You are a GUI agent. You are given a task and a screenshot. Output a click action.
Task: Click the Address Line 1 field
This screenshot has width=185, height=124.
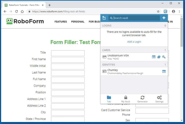click(68, 100)
